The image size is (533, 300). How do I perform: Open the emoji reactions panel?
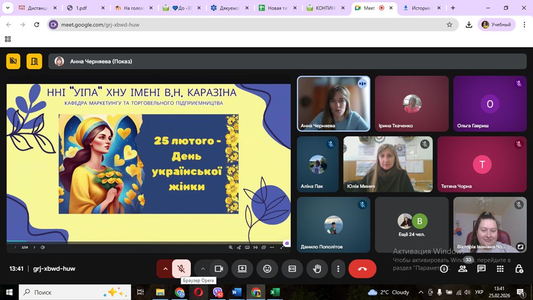tap(267, 269)
